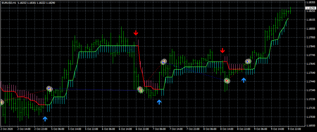This screenshot has width=317, height=132.
Task: Click the trade marker circle near 5 Oct 06:00
Action: click(x=49, y=89)
